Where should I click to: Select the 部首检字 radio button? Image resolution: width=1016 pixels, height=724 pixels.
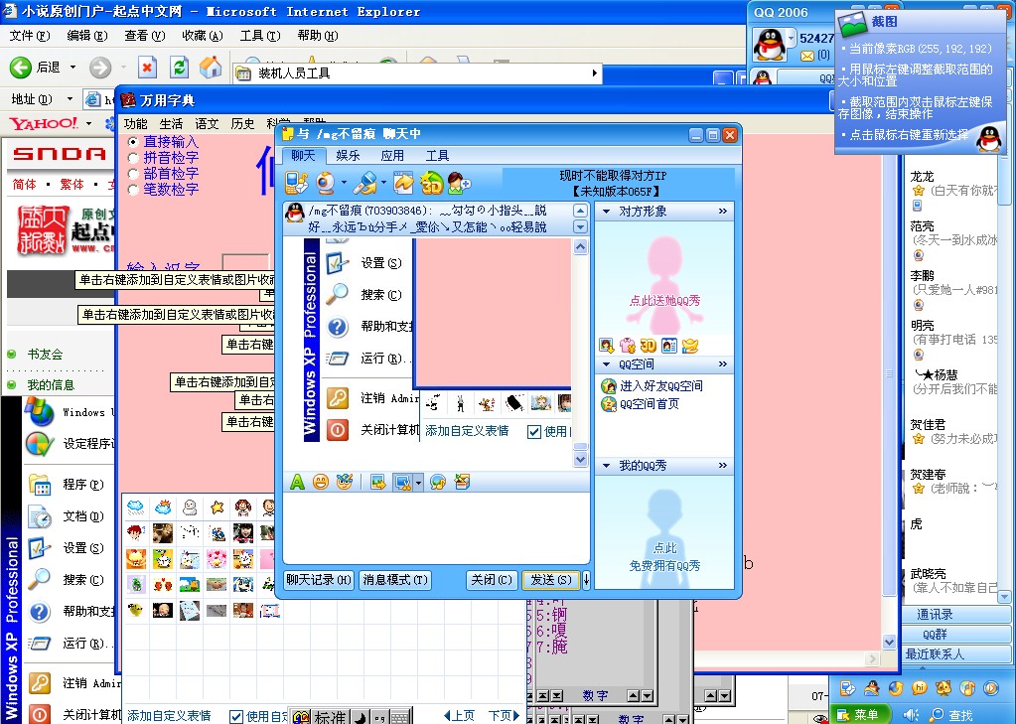(133, 174)
